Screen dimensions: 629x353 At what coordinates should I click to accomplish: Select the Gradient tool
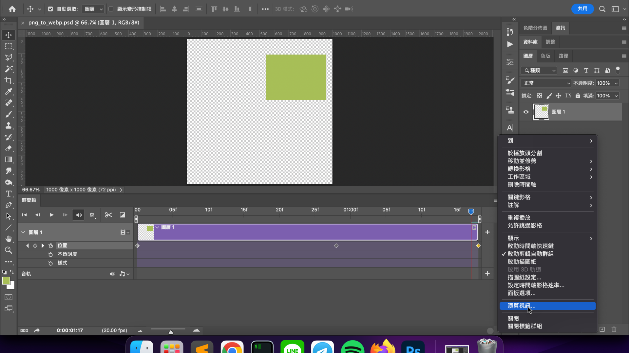(x=9, y=160)
